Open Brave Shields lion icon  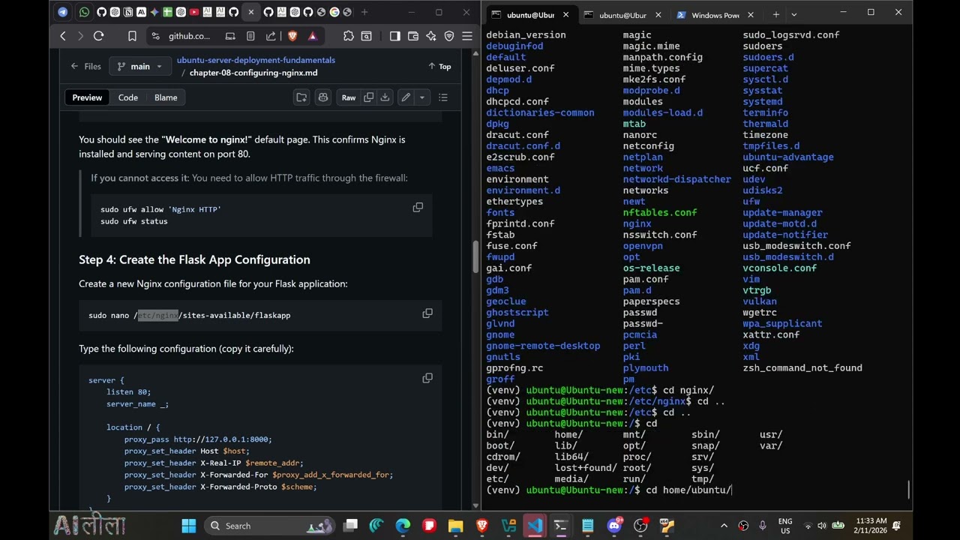point(292,36)
